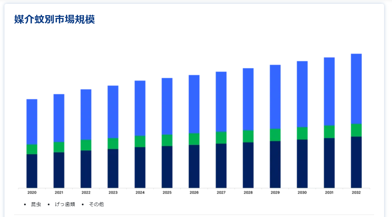This screenshot has width=392, height=217.
Task: Select the 昆虫 legend item
Action: [x=36, y=204]
